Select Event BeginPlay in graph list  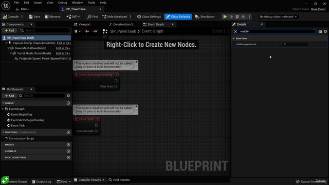pyautogui.click(x=22, y=115)
